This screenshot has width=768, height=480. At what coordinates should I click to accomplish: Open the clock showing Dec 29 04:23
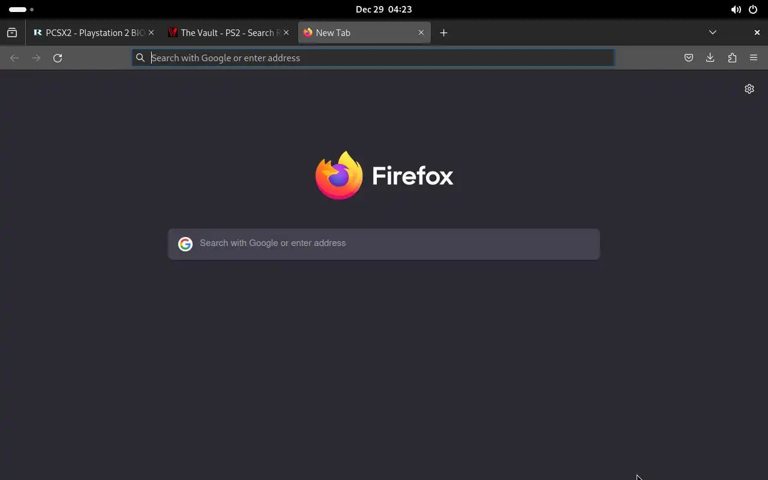[x=384, y=10]
